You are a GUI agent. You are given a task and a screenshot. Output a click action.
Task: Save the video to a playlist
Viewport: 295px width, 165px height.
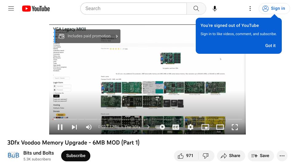261,156
